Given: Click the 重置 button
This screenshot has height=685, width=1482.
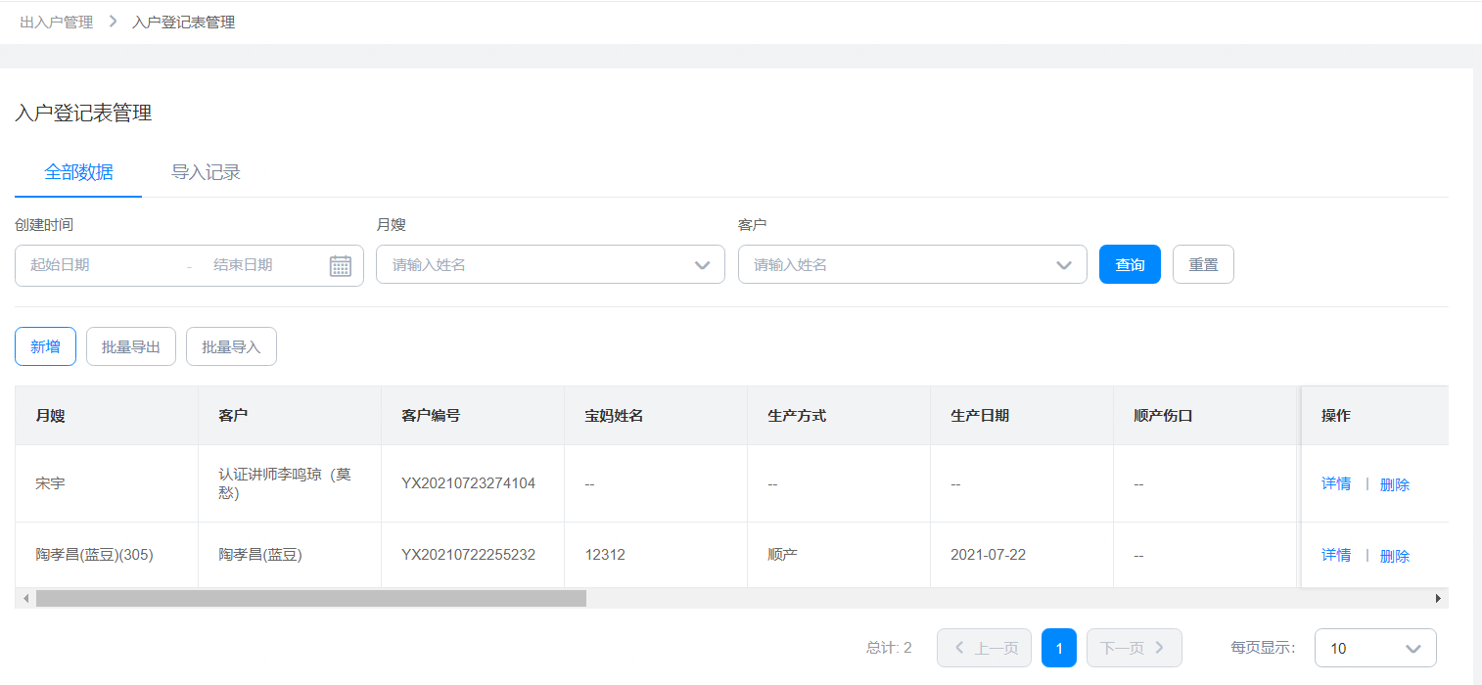Looking at the screenshot, I should [1203, 264].
